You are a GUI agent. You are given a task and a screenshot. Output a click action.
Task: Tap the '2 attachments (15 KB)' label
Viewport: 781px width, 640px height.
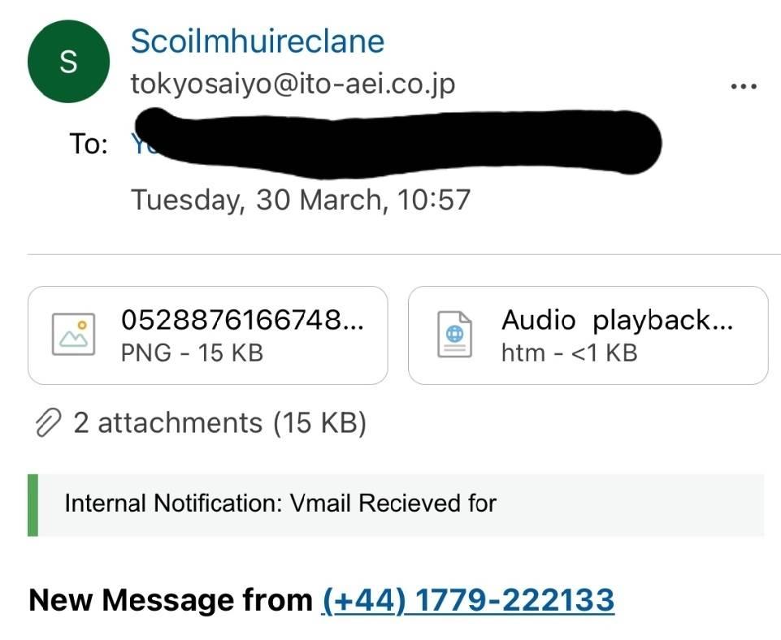219,423
